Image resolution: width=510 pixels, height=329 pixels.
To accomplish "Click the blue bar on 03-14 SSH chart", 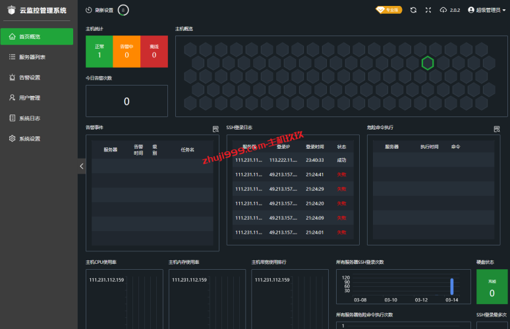I will pos(452,286).
